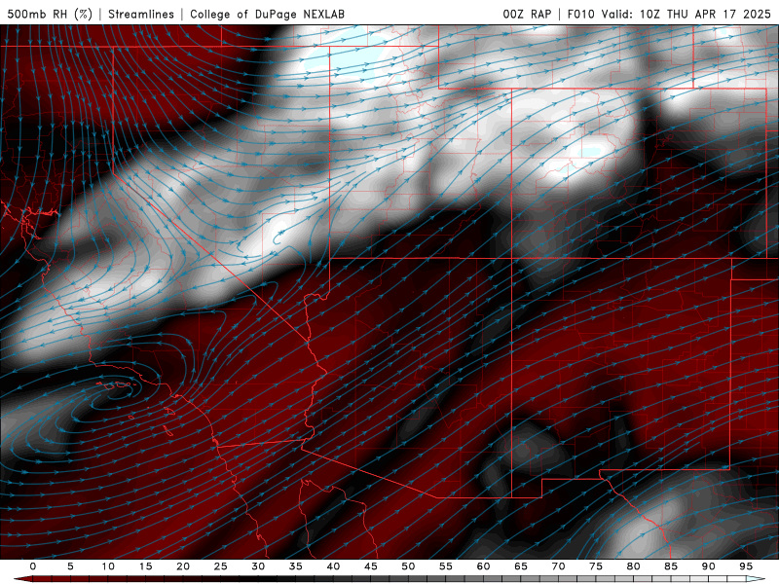
Task: Click the colorbar label '55'
Action: [x=446, y=566]
